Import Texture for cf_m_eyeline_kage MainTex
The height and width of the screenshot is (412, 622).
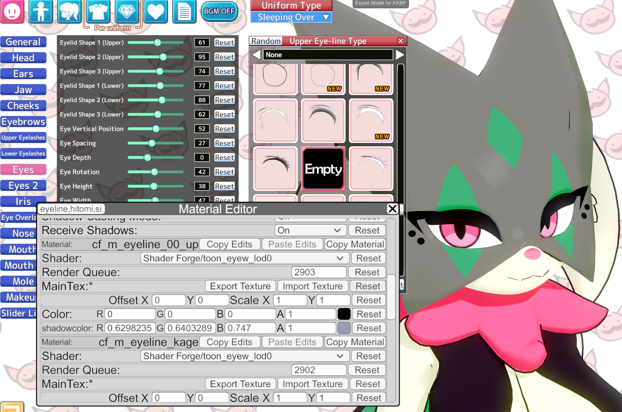click(313, 384)
